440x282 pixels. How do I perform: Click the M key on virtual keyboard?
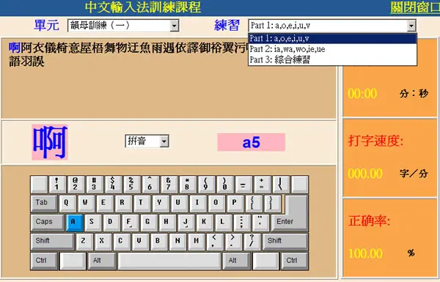point(196,242)
